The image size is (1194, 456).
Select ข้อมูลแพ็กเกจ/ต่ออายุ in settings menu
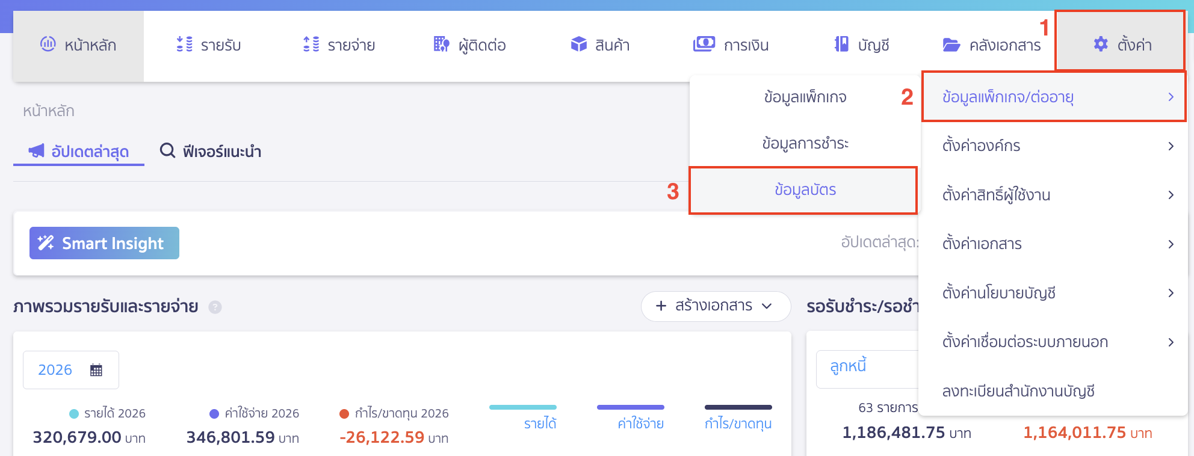tap(1054, 97)
